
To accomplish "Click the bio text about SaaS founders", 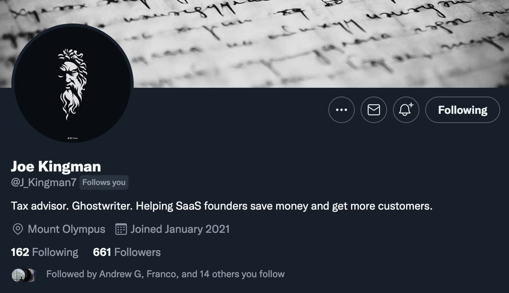I will tap(222, 206).
